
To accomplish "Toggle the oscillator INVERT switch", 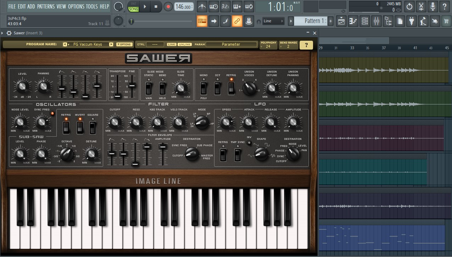I will [80, 127].
